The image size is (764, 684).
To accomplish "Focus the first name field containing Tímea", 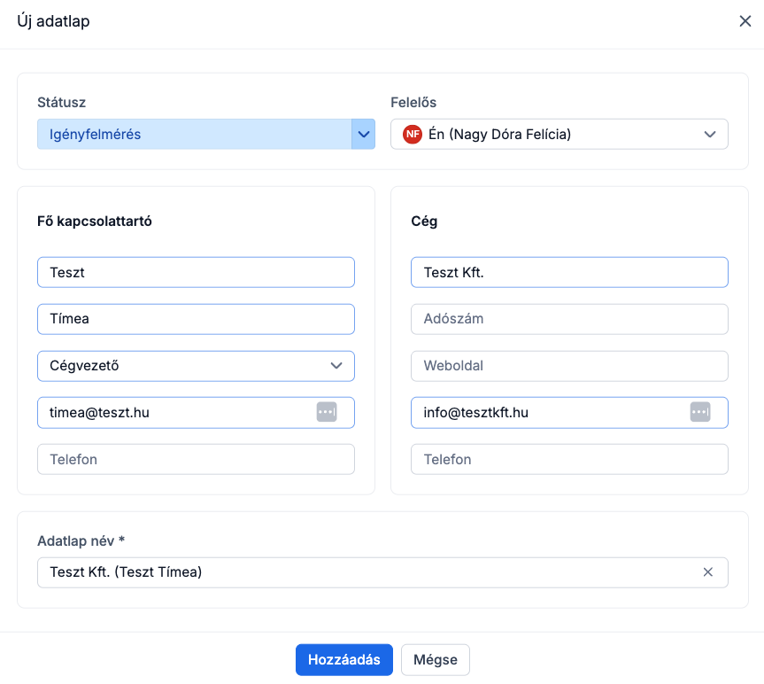I will pos(196,319).
